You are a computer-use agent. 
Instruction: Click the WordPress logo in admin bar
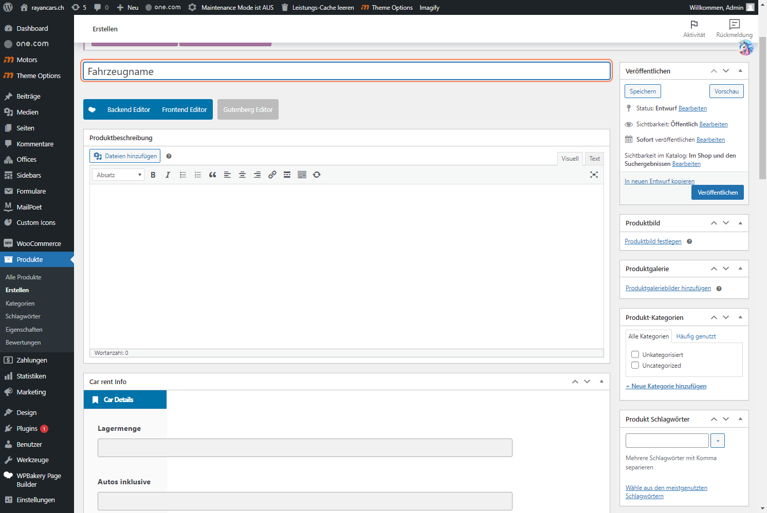(8, 7)
